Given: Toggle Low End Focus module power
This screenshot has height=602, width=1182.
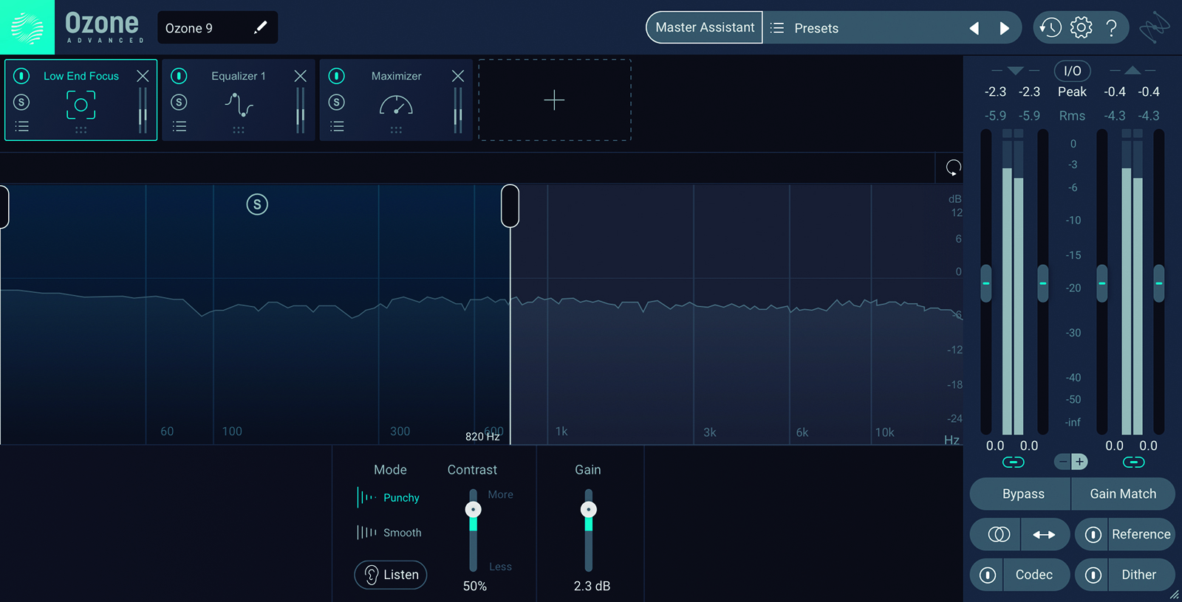Looking at the screenshot, I should 21,75.
